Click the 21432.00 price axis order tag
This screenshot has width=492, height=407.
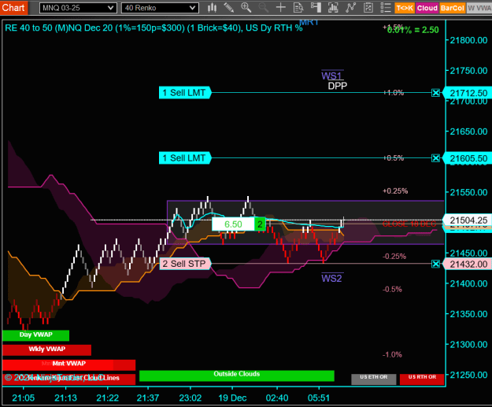tap(468, 264)
